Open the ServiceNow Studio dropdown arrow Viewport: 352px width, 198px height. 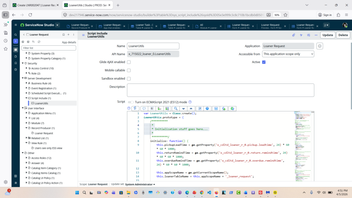[x=57, y=25]
